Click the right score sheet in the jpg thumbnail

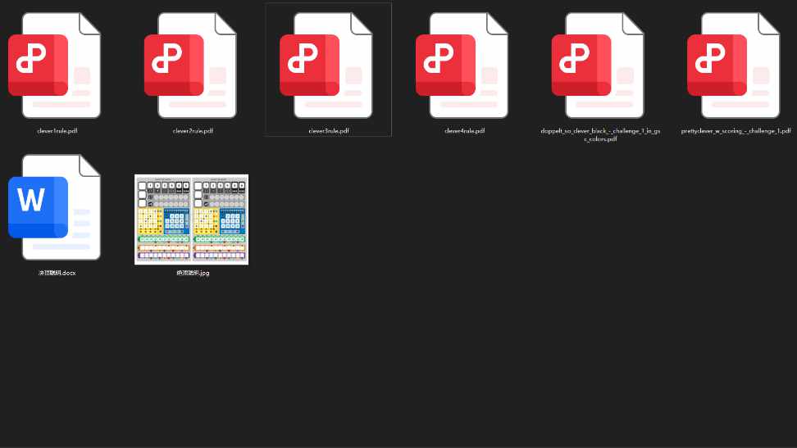click(220, 219)
